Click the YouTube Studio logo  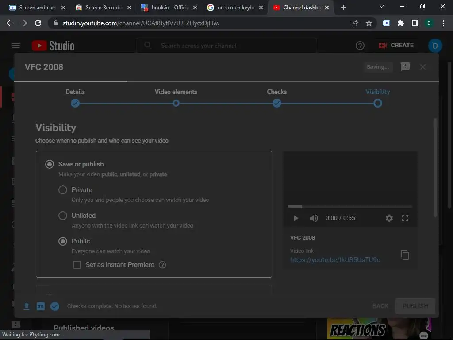pos(53,46)
